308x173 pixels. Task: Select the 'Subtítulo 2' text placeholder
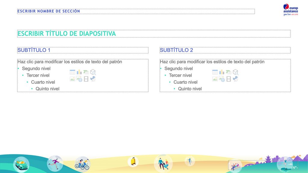click(225, 50)
